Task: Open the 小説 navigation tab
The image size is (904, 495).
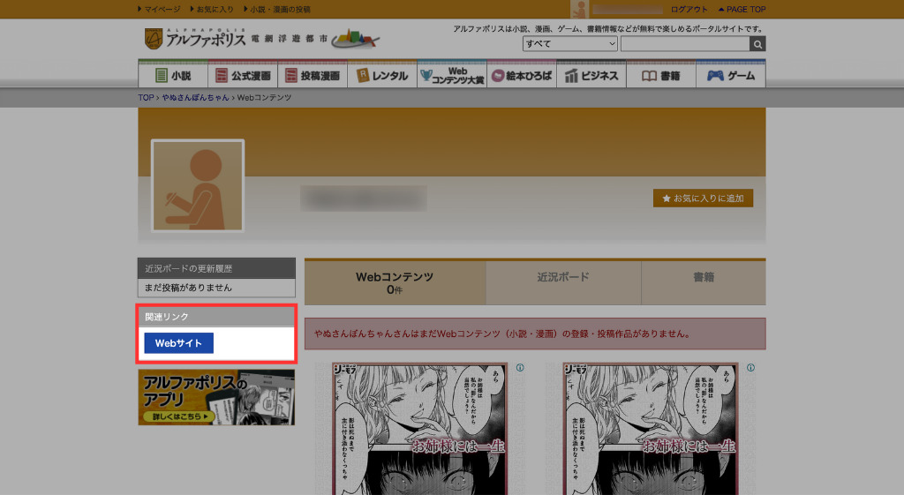Action: coord(173,75)
